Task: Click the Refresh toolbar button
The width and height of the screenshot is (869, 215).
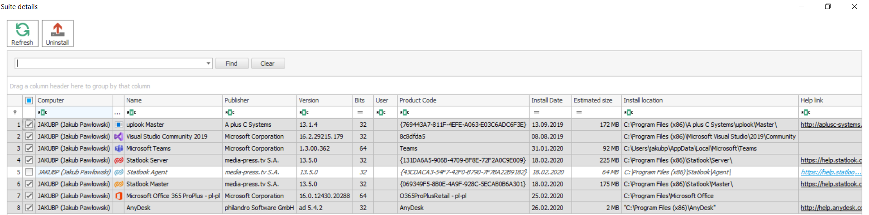Action: [x=22, y=33]
